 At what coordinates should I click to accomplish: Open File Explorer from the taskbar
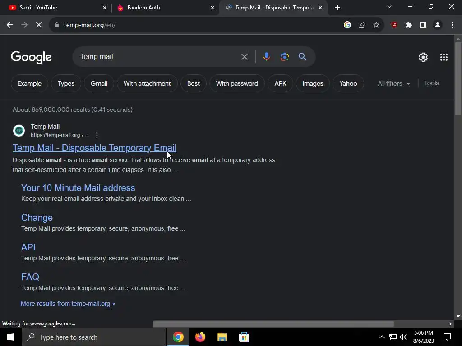coord(222,337)
